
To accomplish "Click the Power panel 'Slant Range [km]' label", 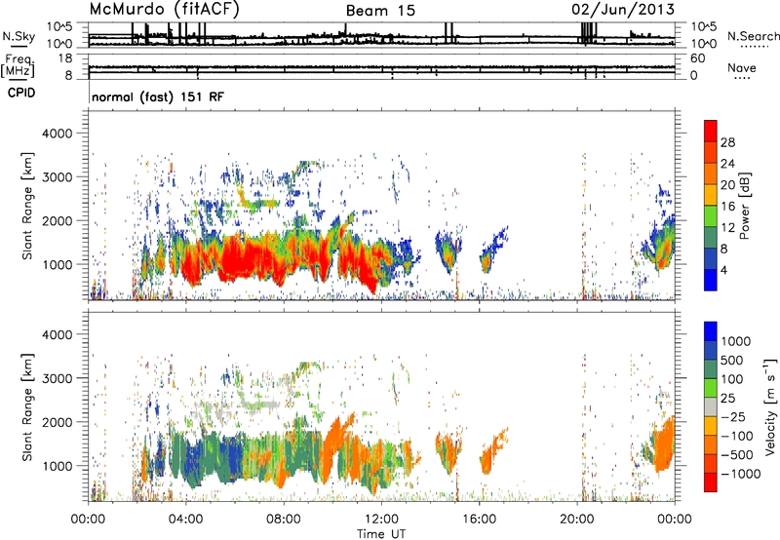I will (x=27, y=206).
